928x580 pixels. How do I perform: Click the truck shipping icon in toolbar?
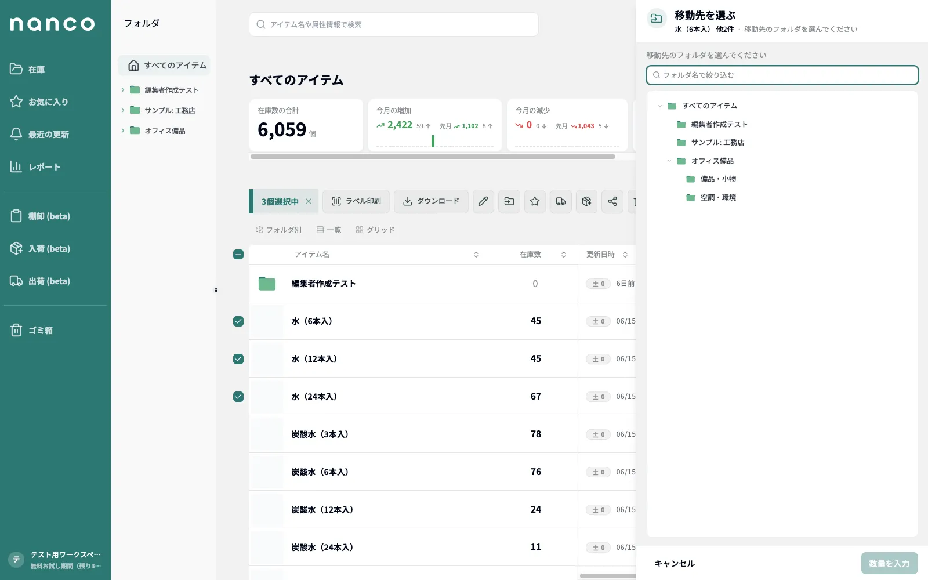point(560,201)
